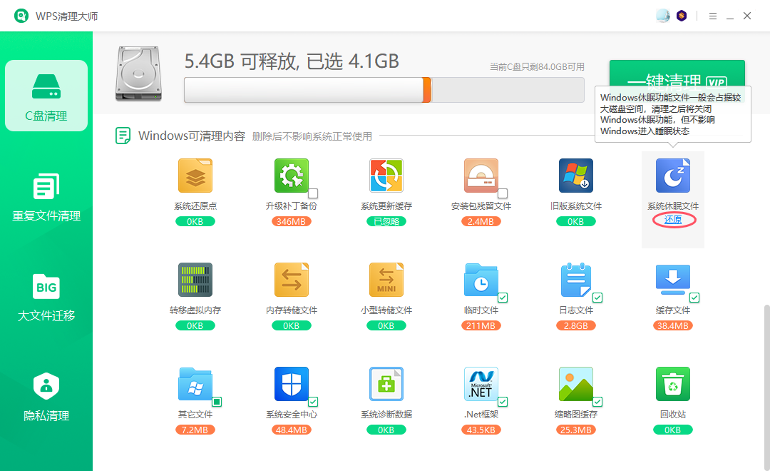Image resolution: width=770 pixels, height=471 pixels.
Task: Click the 临时文件 clock folder icon
Action: click(x=481, y=280)
